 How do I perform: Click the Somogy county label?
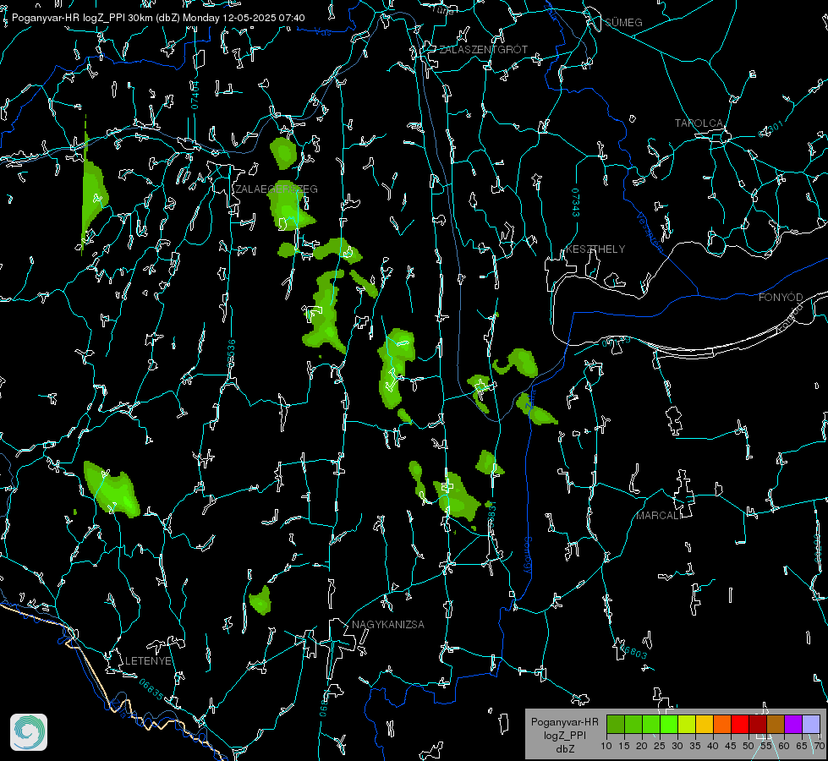tap(528, 556)
